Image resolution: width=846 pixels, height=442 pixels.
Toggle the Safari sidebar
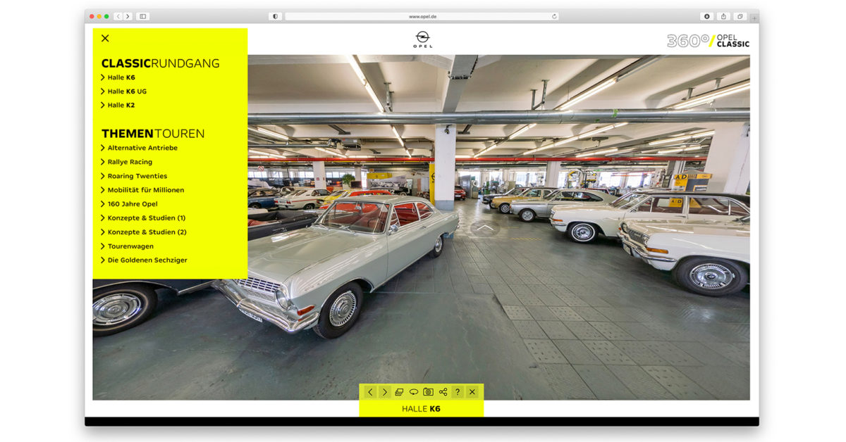142,16
